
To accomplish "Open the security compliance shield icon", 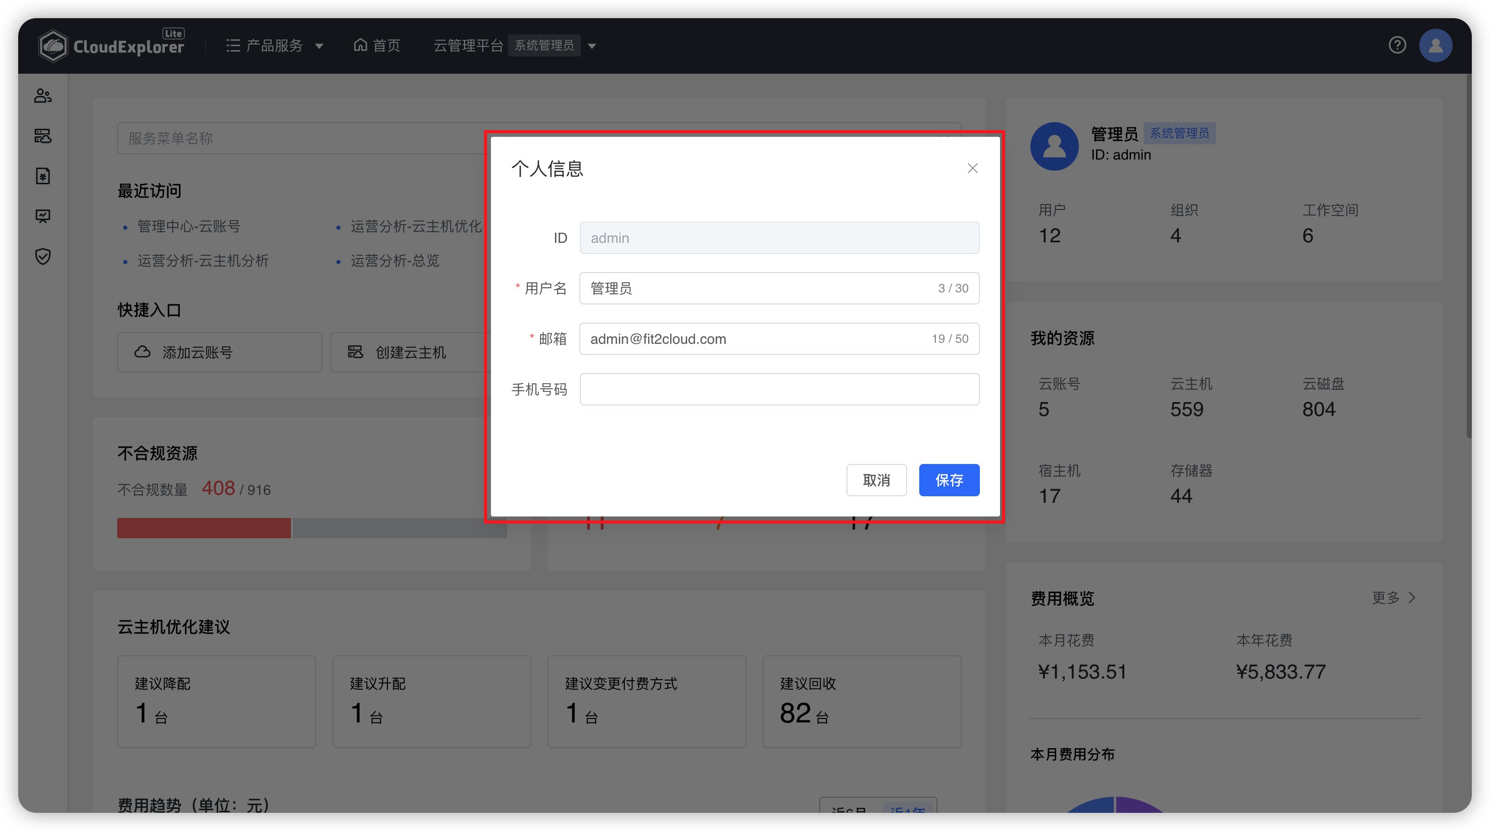I will 43,256.
